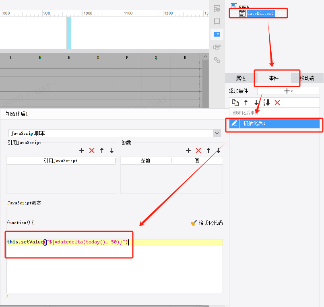Select dateEditor0 in the widget tree
Image resolution: width=324 pixels, height=307 pixels.
(260, 13)
